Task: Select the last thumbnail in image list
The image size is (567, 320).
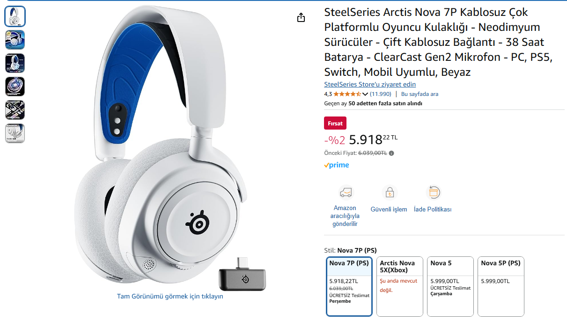Action: [x=15, y=133]
